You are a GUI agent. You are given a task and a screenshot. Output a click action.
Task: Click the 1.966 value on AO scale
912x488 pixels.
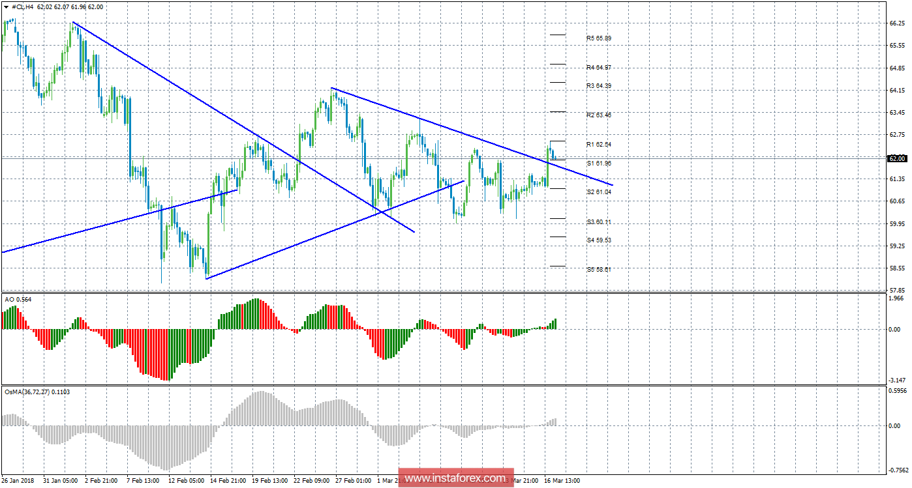tap(896, 299)
